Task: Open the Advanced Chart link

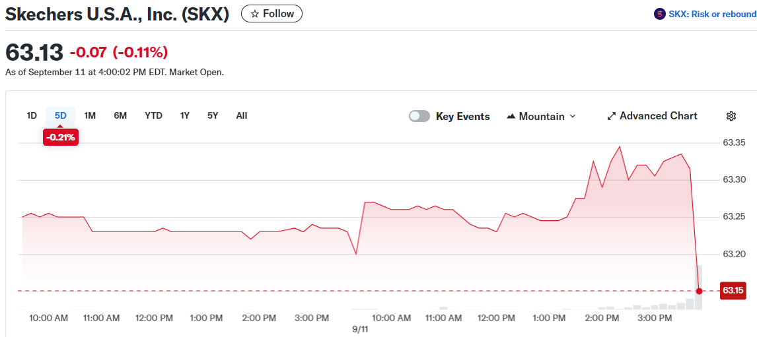Action: (652, 116)
